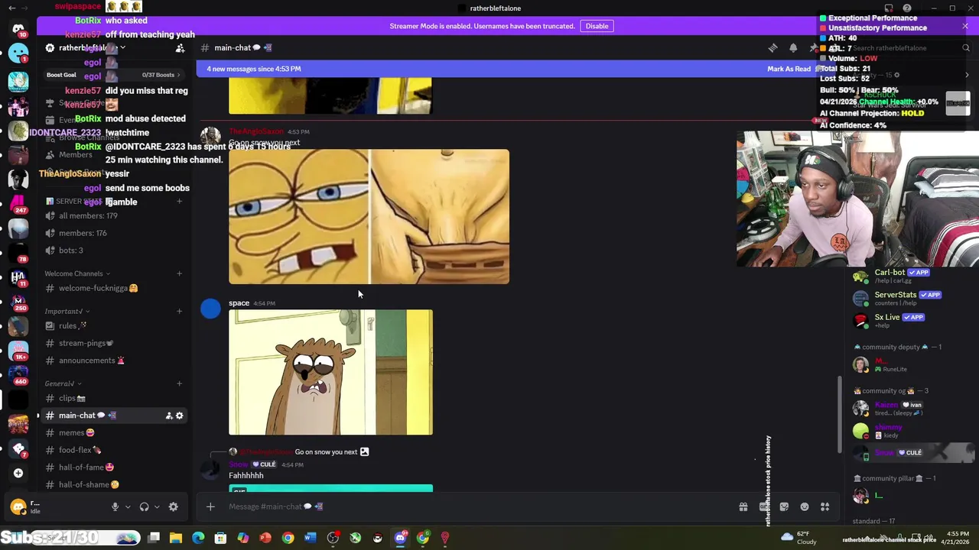The image size is (979, 550).
Task: Click add channel plus next to Important category
Action: point(180,311)
